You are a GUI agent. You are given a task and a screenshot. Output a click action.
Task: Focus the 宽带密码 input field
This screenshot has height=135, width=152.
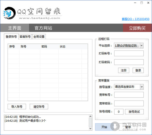(129, 103)
